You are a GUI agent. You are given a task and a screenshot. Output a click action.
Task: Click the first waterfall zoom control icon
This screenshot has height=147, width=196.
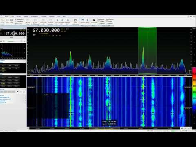pyautogui.click(x=182, y=128)
